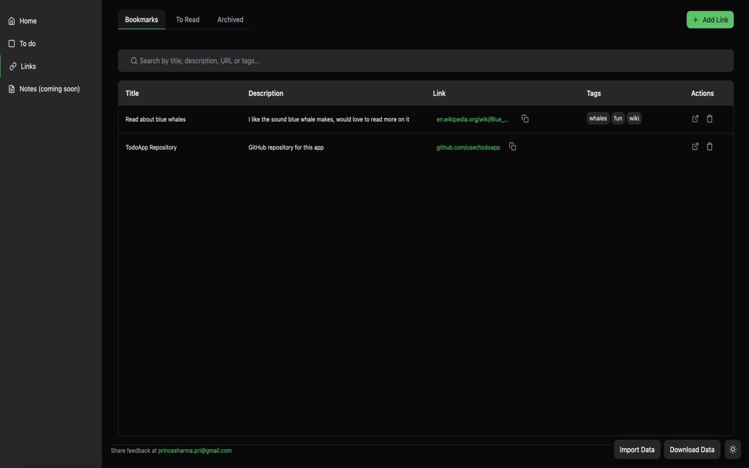Click the Actions column header
The image size is (749, 468).
point(702,93)
